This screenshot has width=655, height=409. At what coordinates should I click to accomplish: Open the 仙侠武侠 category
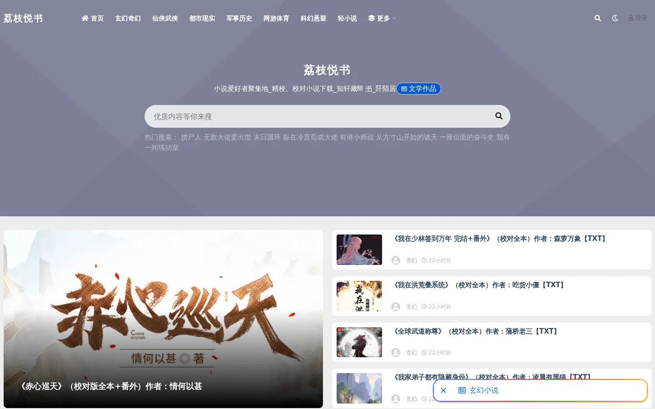(x=165, y=18)
